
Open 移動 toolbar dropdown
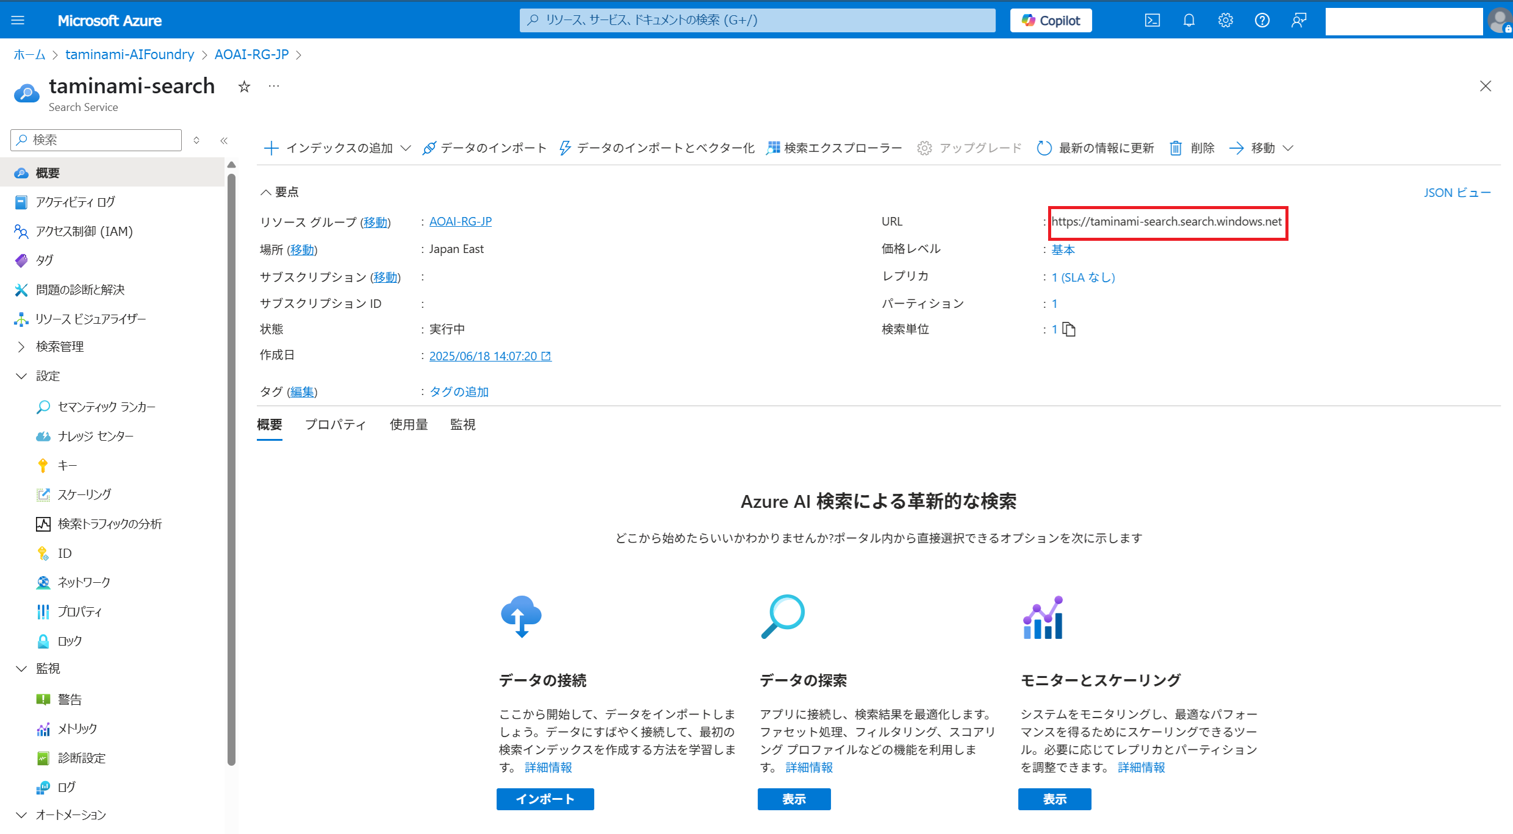point(1261,148)
